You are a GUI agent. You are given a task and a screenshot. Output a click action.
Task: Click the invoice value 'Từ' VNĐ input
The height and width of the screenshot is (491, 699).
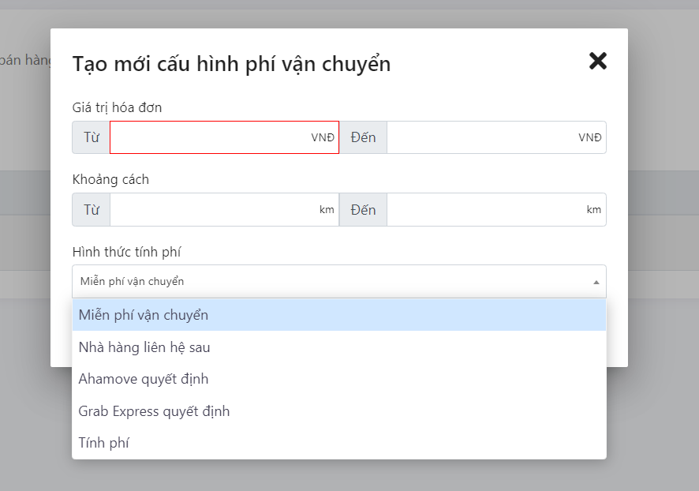point(209,137)
